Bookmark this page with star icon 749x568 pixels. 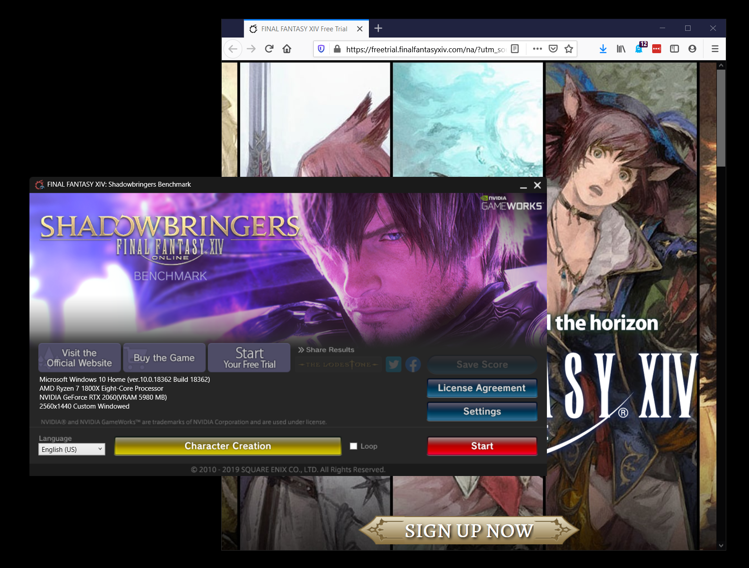(x=568, y=49)
